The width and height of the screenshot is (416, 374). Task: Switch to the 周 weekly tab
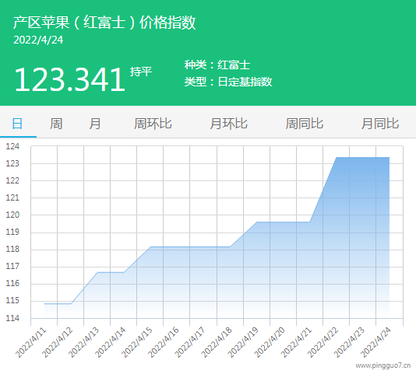coord(56,124)
